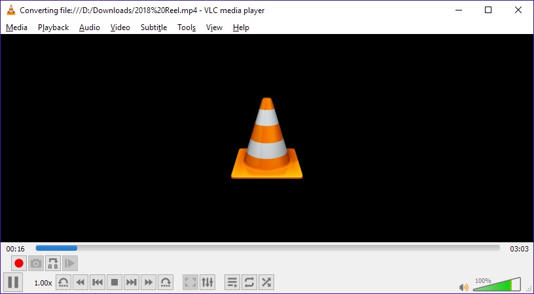Click total duration 03:03 label

click(x=519, y=249)
